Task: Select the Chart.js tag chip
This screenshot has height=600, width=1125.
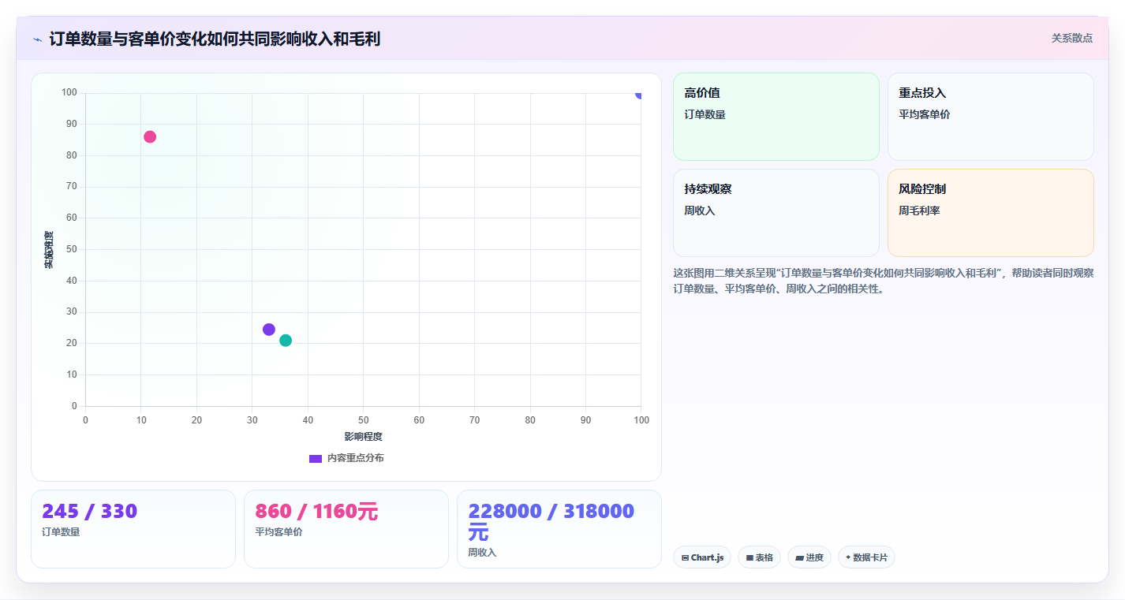Action: pyautogui.click(x=702, y=557)
